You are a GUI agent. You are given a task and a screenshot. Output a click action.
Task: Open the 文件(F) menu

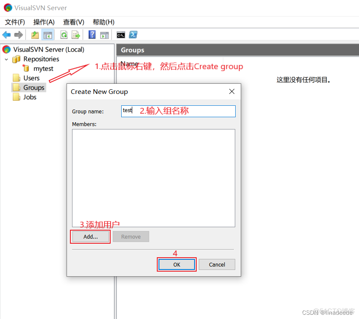pyautogui.click(x=15, y=22)
